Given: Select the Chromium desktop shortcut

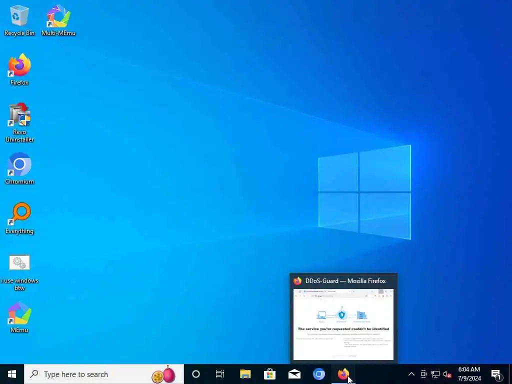Looking at the screenshot, I should 19,169.
